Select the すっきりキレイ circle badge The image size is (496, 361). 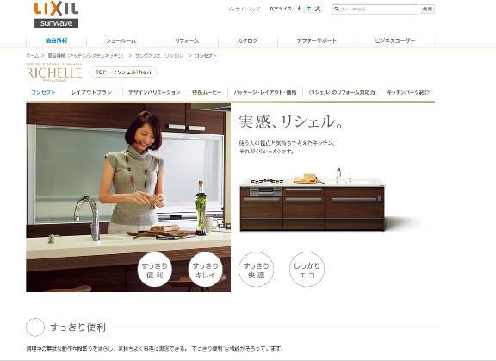[x=205, y=270]
